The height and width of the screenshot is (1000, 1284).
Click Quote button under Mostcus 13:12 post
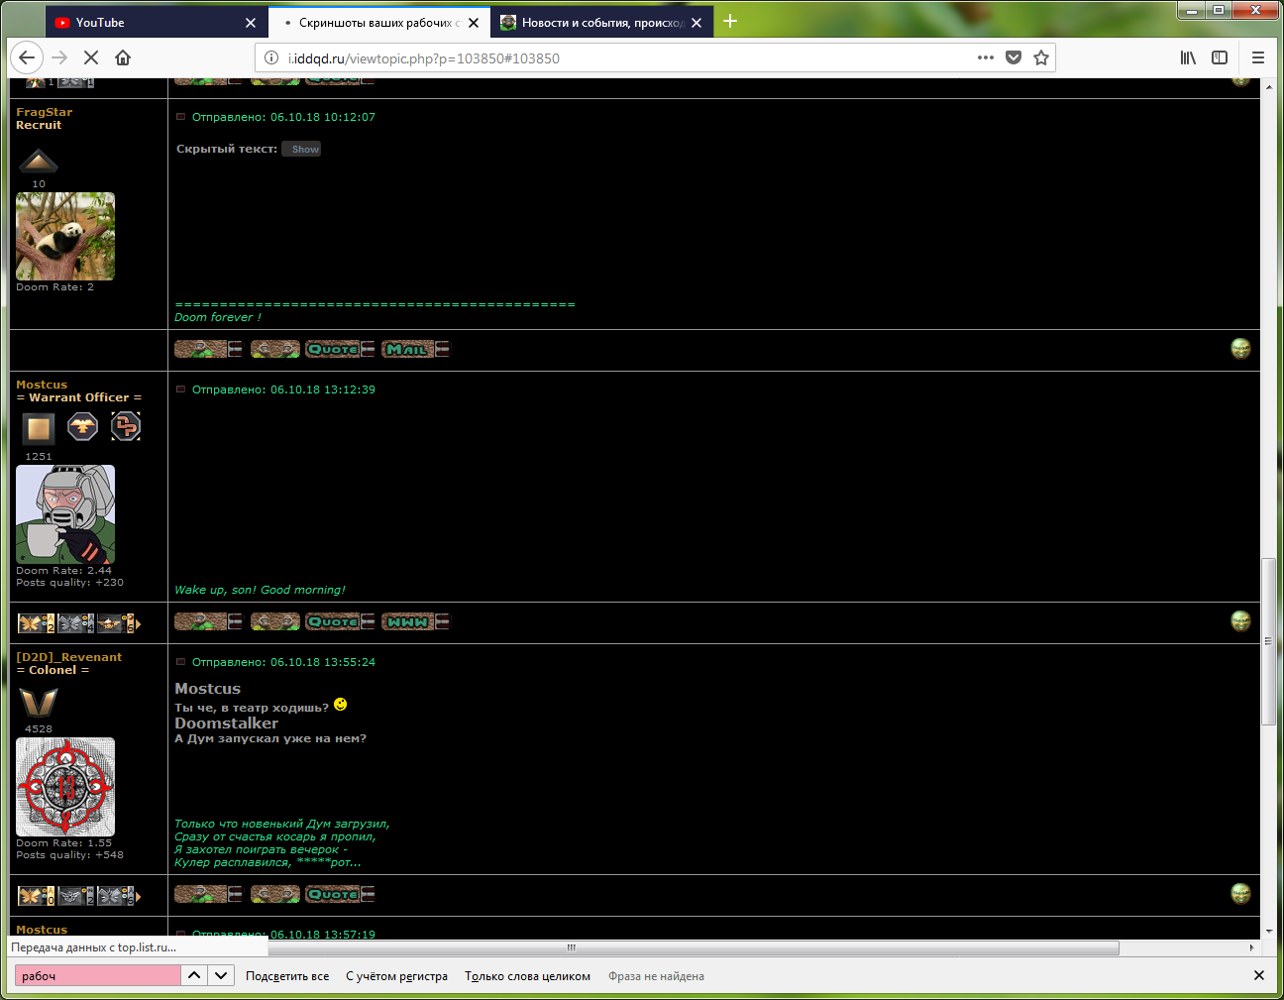340,621
